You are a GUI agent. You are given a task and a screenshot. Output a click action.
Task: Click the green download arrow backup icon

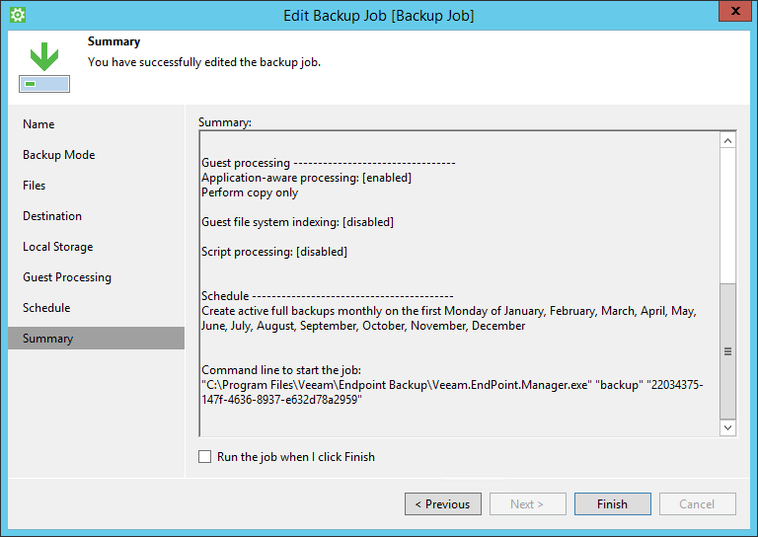[x=44, y=67]
